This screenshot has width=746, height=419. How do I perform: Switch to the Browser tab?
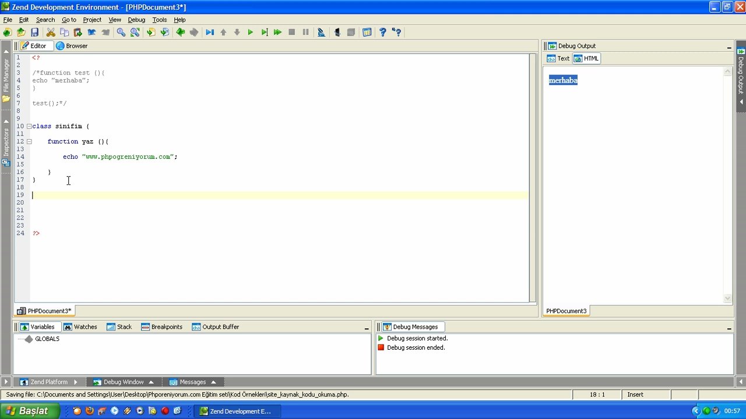(x=72, y=46)
